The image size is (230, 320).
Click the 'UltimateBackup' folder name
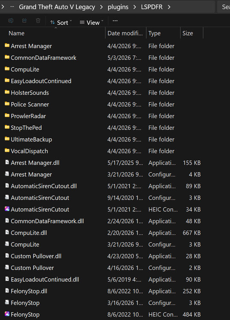point(31,139)
